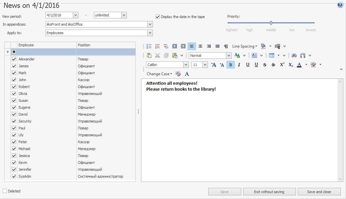Click the Find binoculars icon
This screenshot has height=199, width=346.
(294, 55)
